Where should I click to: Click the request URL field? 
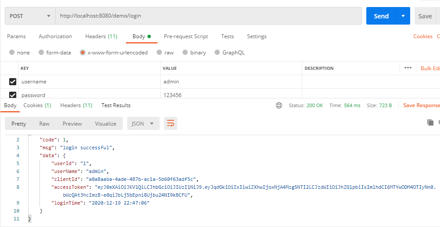click(x=208, y=16)
